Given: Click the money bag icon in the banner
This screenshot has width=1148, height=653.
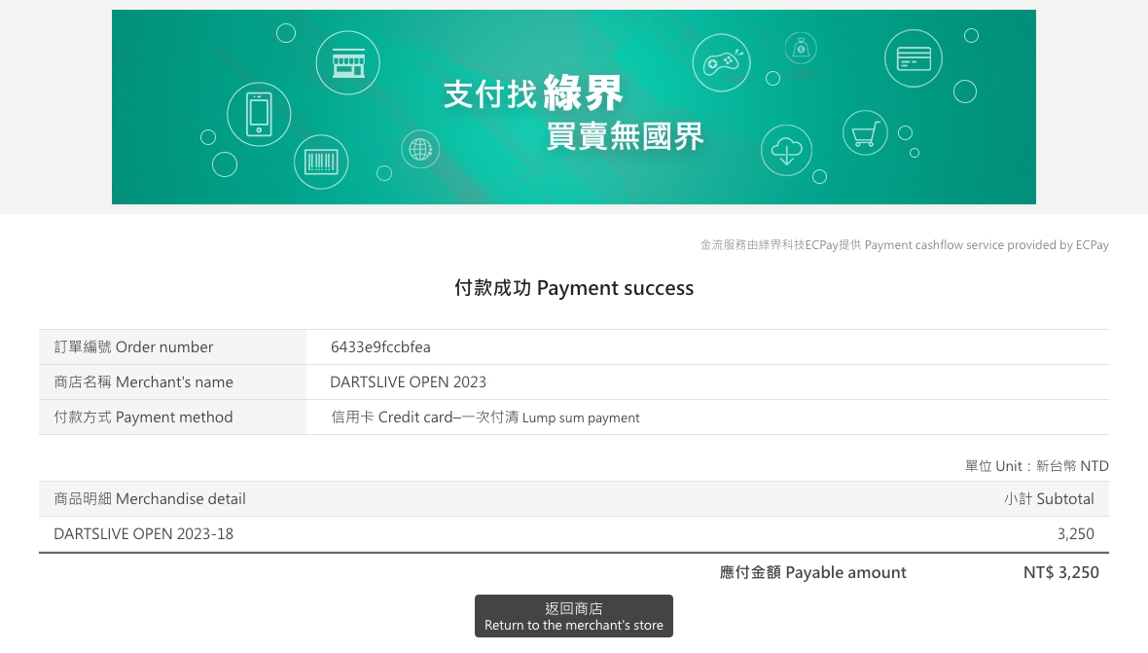Looking at the screenshot, I should click(x=801, y=48).
